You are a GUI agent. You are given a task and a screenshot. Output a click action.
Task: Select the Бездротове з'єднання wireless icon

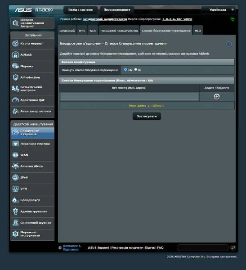[x=15, y=132]
